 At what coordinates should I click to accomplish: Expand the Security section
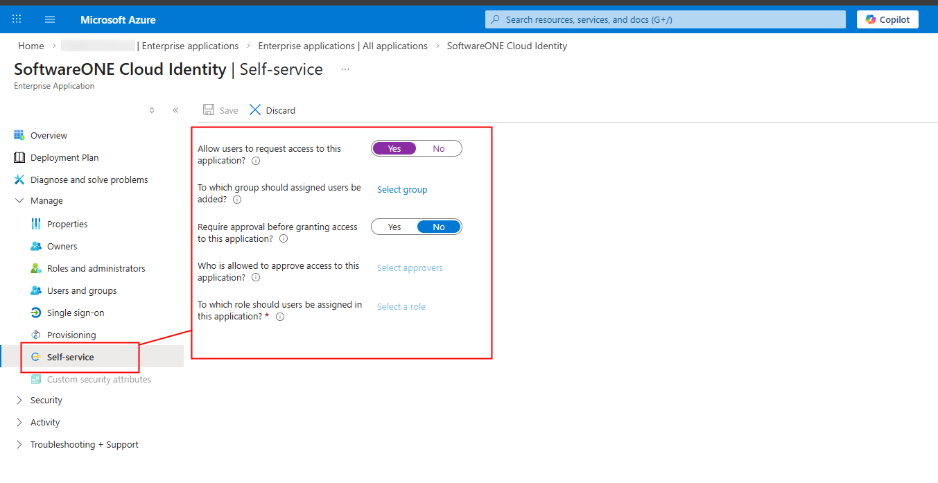click(19, 401)
